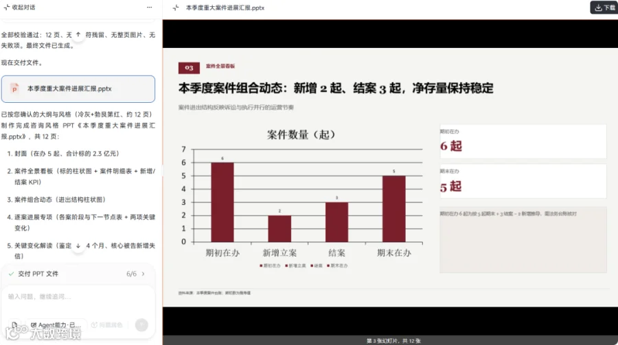
Task: Open the 本季度重大案件进展汇报.pptx file card
Action: coord(78,89)
